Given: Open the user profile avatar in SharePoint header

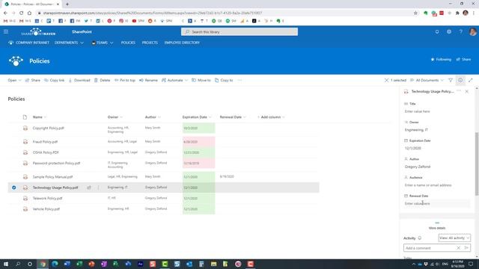Looking at the screenshot, I should click(473, 31).
